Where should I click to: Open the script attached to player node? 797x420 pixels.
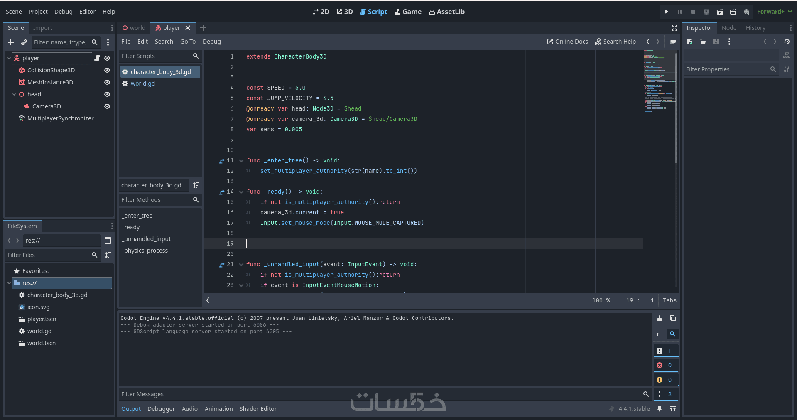coord(97,58)
